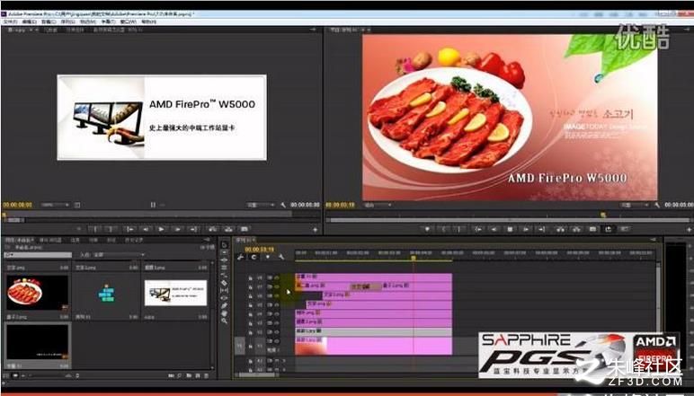Screen dimensions: 694x396
Task: Go to In point in Source monitor
Action: [x=129, y=229]
